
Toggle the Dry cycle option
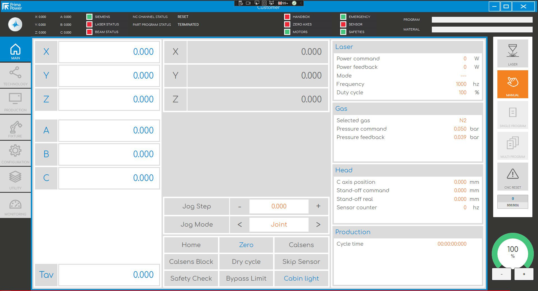[246, 262]
